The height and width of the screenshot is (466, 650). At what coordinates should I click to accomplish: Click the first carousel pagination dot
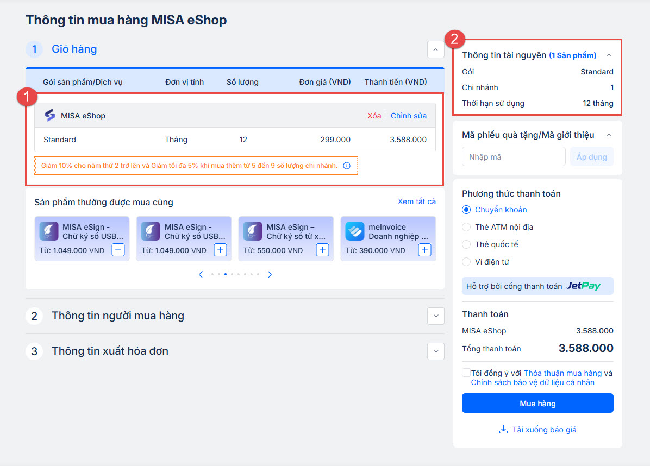(212, 274)
